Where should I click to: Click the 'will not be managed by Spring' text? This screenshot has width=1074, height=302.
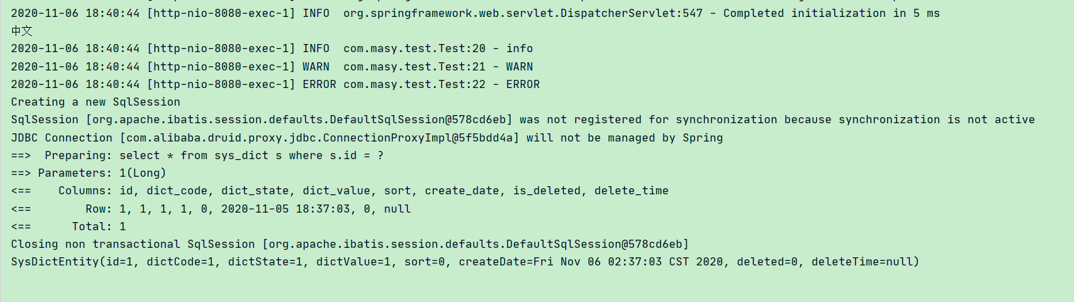(x=625, y=137)
